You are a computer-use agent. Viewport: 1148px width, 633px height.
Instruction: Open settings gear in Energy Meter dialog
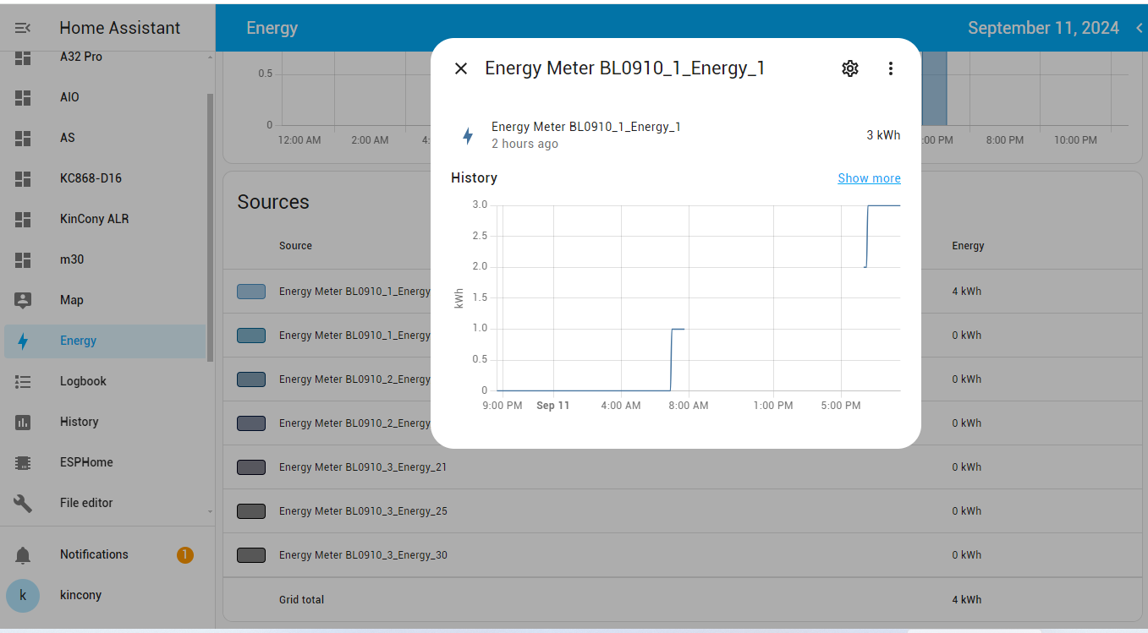click(850, 68)
